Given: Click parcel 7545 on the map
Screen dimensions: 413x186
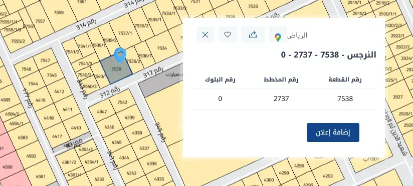Looking at the screenshot, I should [x=52, y=75].
